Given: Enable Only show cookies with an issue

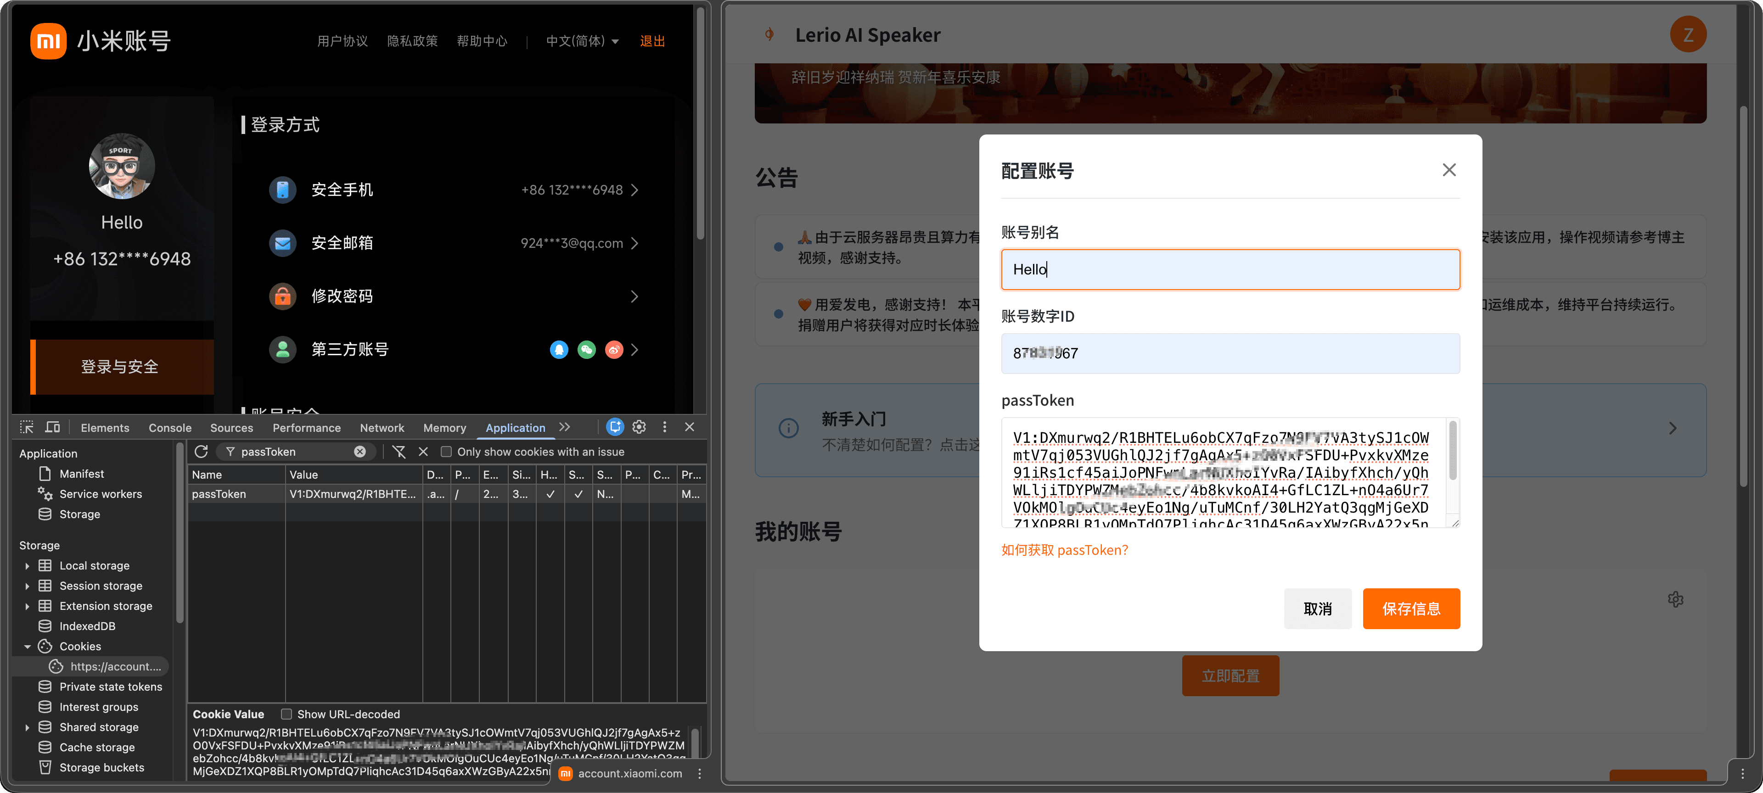Looking at the screenshot, I should (447, 452).
